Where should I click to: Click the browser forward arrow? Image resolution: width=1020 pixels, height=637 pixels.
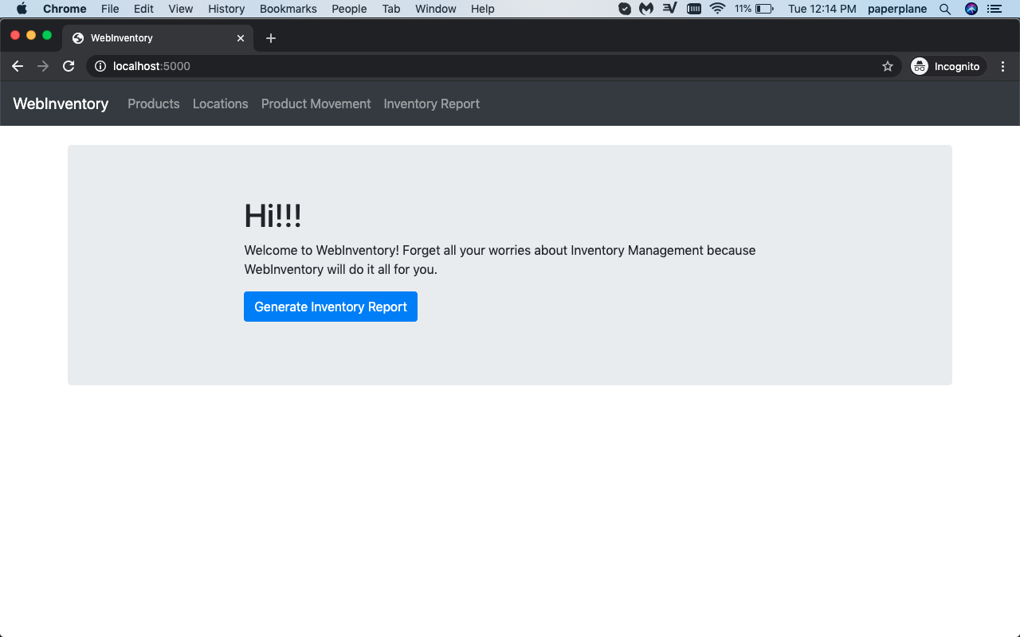pos(43,66)
